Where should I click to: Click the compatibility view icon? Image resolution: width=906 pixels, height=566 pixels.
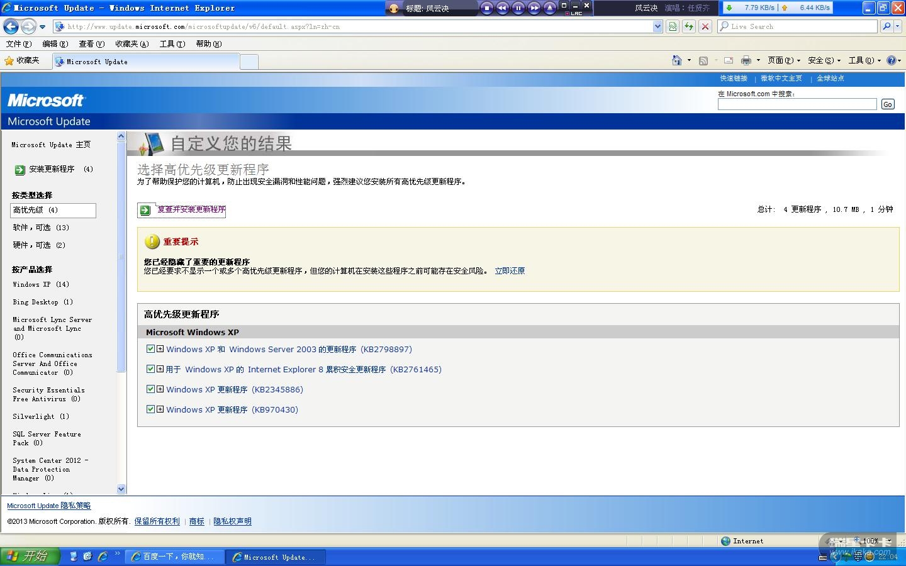pos(673,26)
